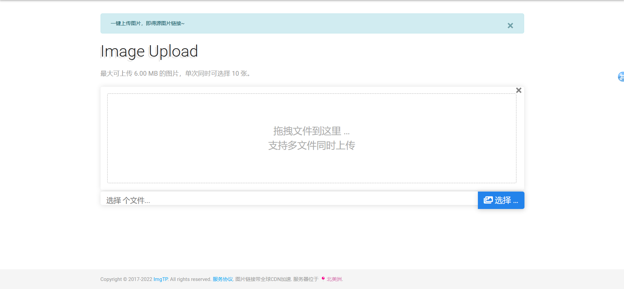624x289 pixels.
Task: Click the 图片链接带全球CDN加速 footer text
Action: click(263, 279)
